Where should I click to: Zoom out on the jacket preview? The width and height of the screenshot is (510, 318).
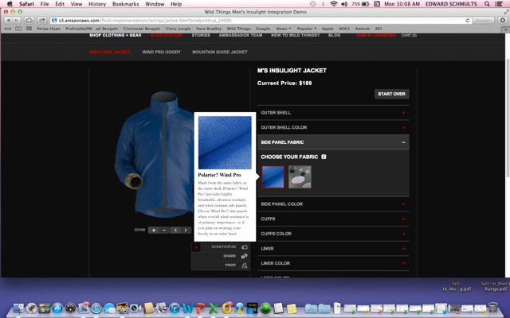click(164, 230)
